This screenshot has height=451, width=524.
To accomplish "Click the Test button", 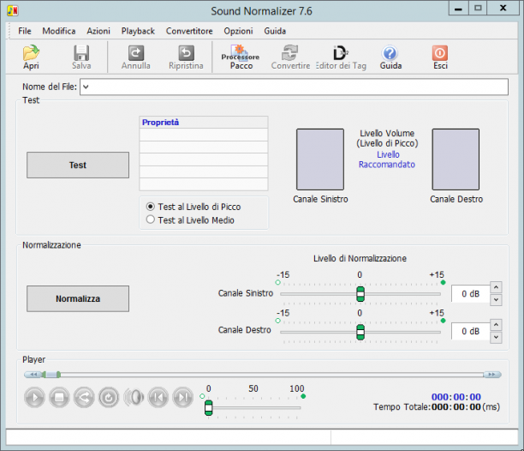I will tap(78, 165).
